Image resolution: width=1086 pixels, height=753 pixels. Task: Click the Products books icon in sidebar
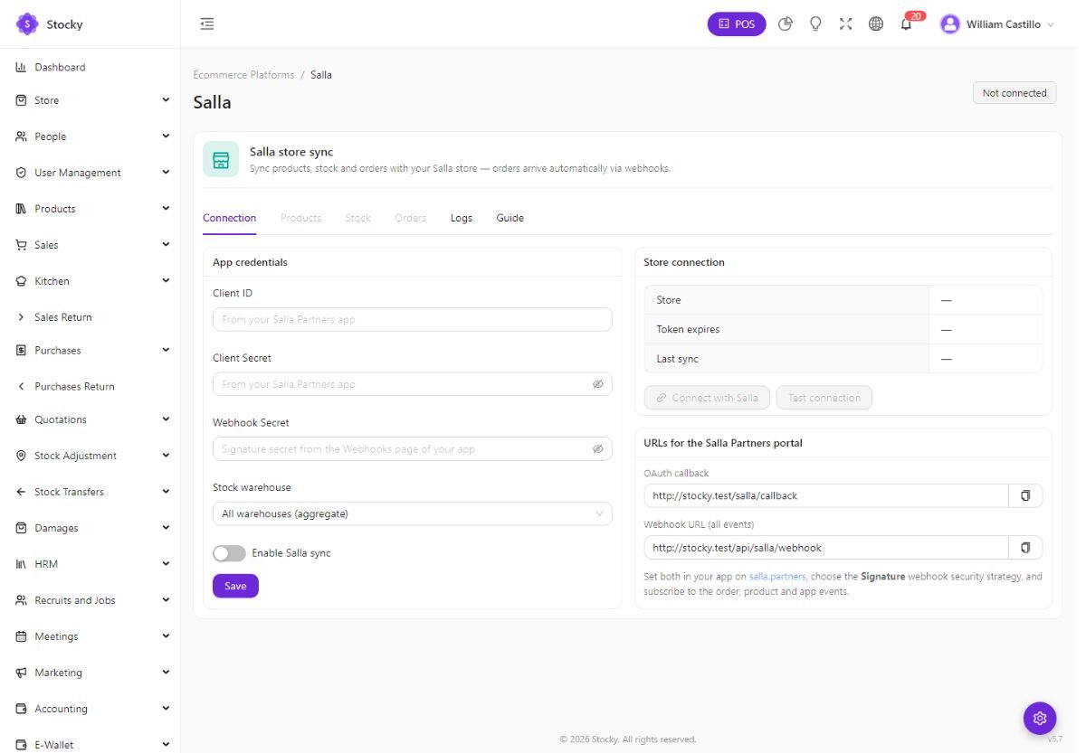point(21,209)
